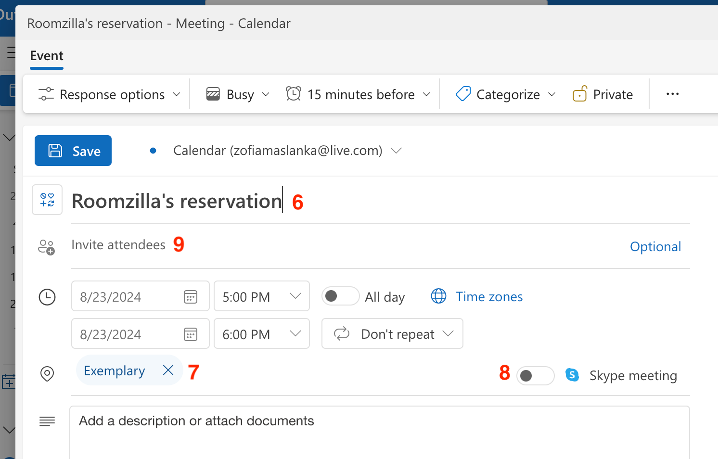Toggle the All day switch

pyautogui.click(x=340, y=296)
